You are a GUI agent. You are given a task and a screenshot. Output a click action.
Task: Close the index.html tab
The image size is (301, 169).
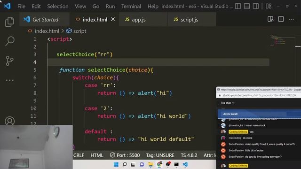tap(113, 19)
